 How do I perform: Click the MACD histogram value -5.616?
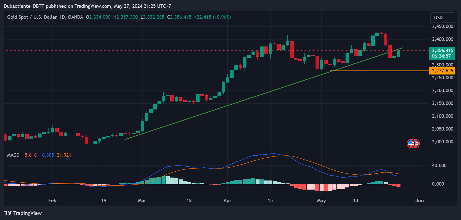click(x=29, y=155)
